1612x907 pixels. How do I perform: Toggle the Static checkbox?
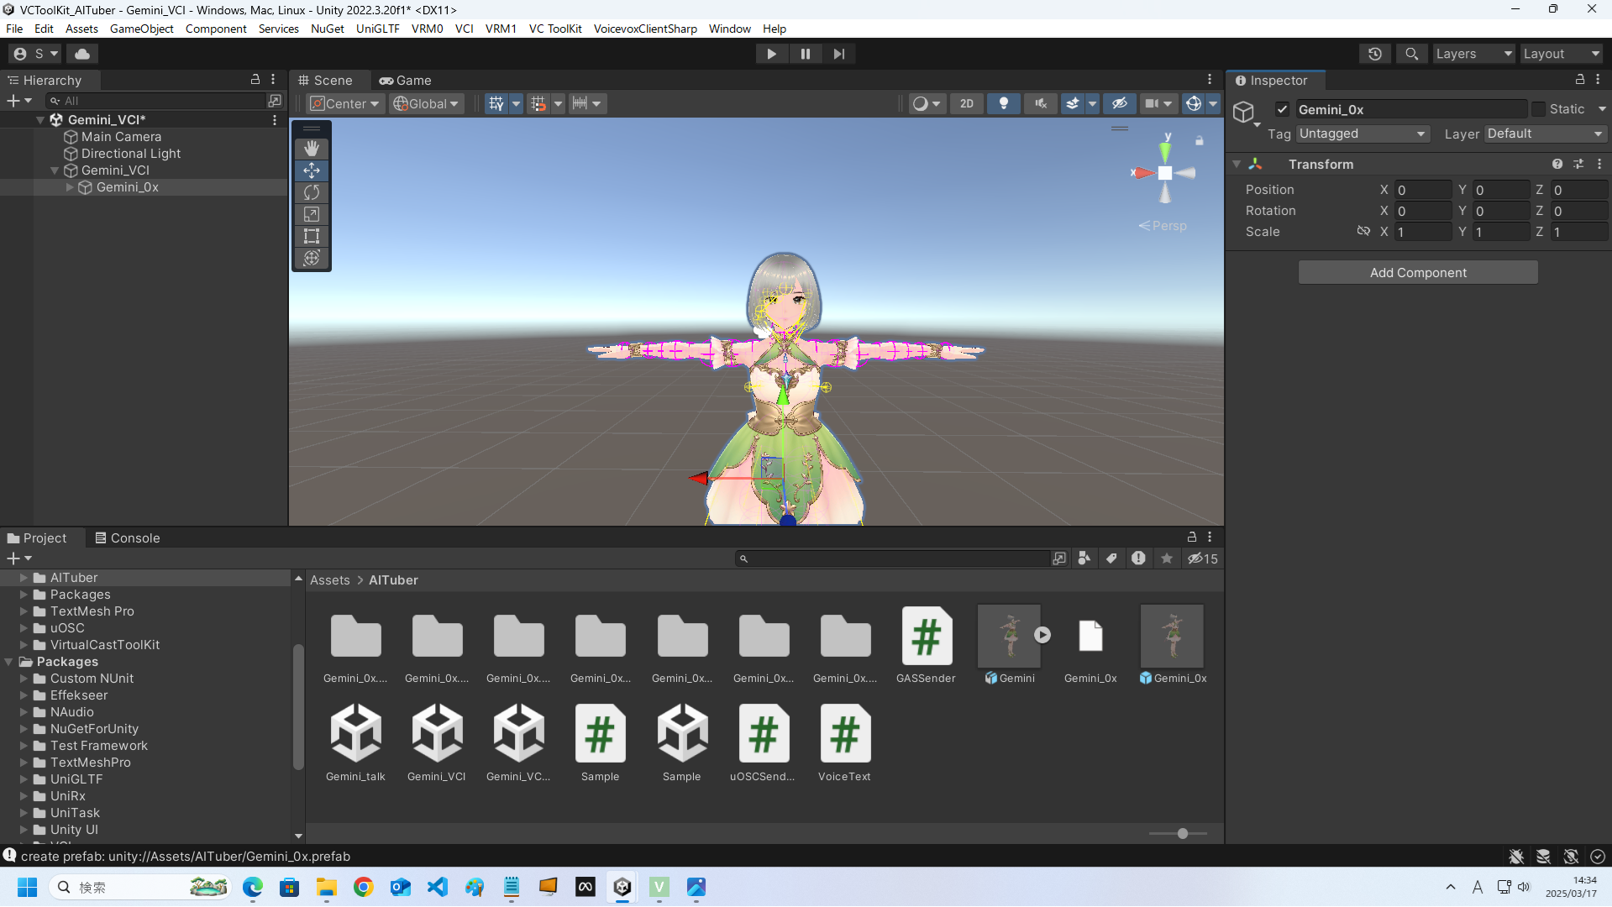coord(1538,109)
